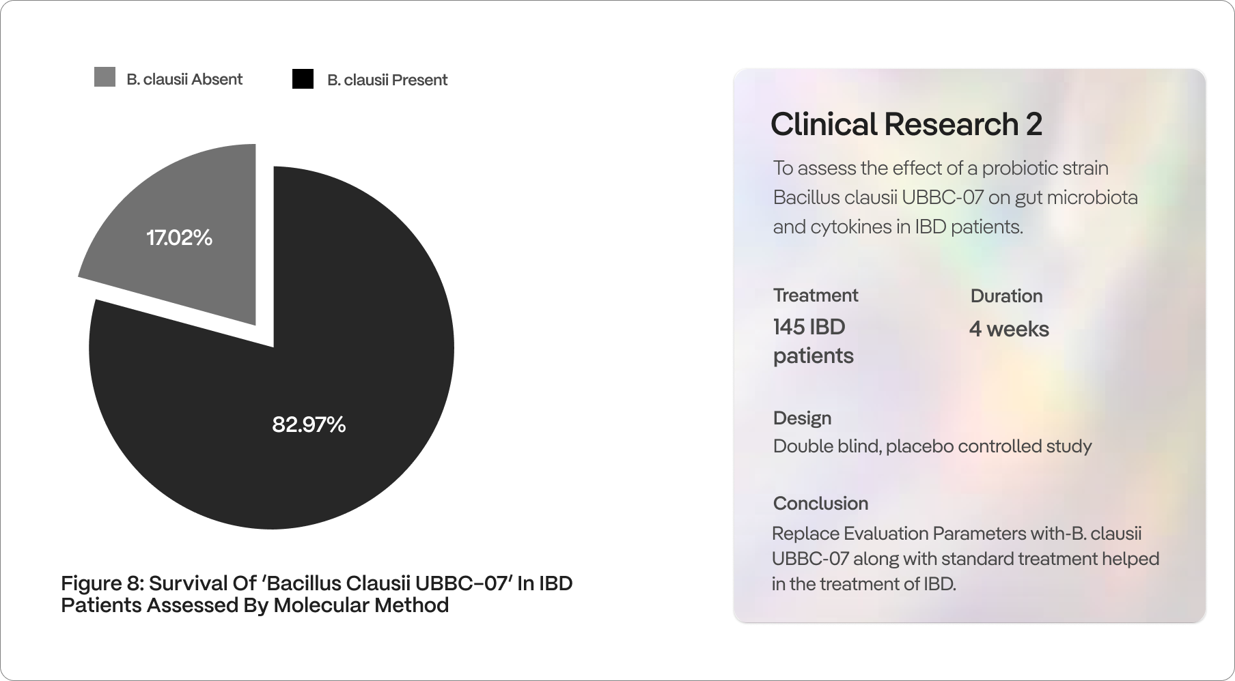
Task: Click the Duration label
Action: pos(1007,296)
